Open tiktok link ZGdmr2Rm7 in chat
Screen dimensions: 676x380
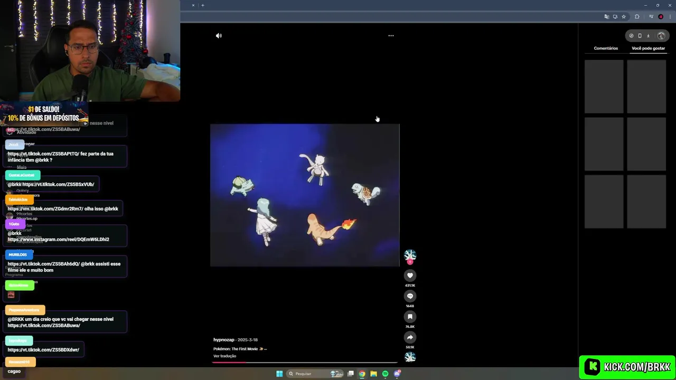45,208
